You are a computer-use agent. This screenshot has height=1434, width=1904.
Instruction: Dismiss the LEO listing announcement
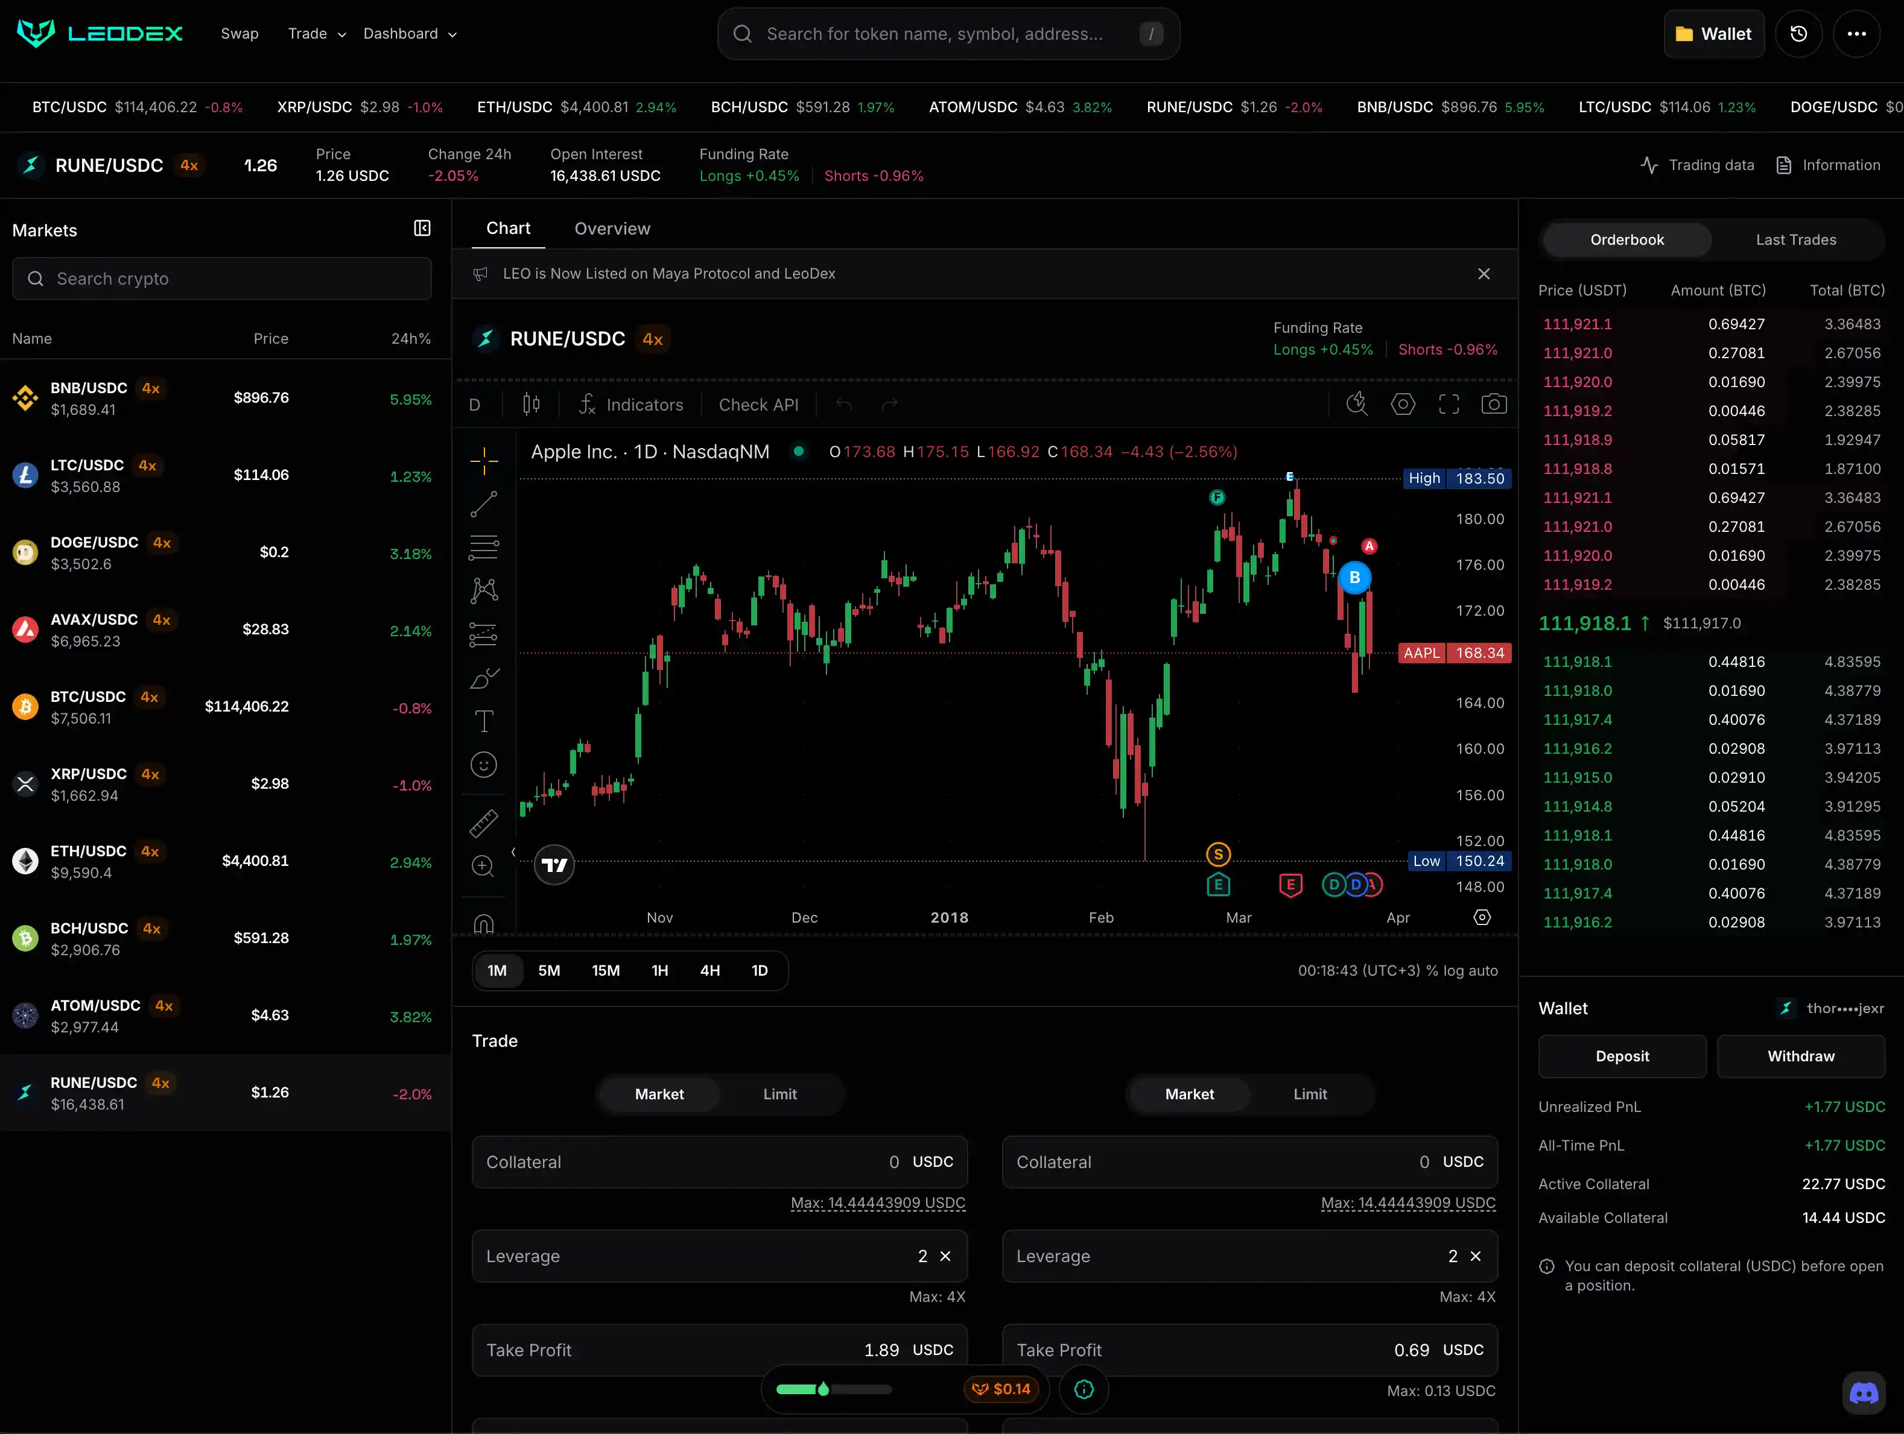[1484, 274]
